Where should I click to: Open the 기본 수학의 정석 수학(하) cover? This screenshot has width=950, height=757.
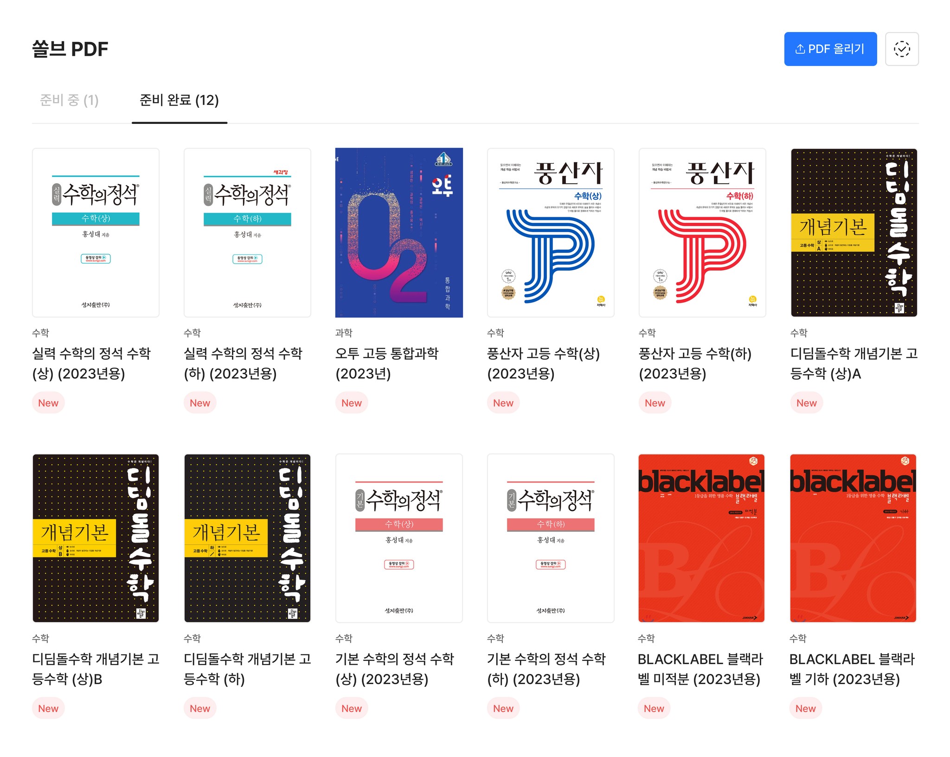(551, 538)
